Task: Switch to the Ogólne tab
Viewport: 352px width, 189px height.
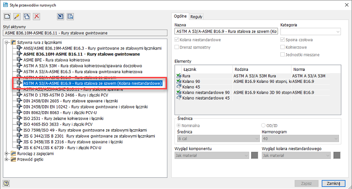Action: pos(180,16)
